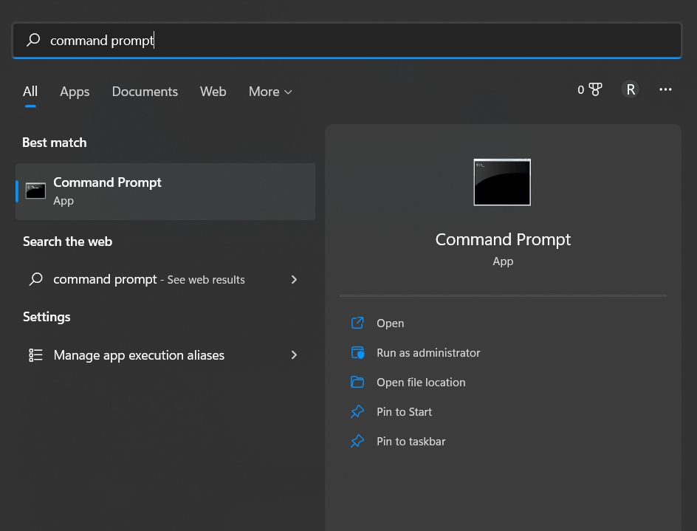Click the Best match heading

(x=54, y=143)
